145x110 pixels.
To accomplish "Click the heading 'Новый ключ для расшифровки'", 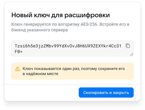I will [61, 15].
